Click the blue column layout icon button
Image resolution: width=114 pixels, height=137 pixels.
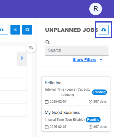[27, 30]
